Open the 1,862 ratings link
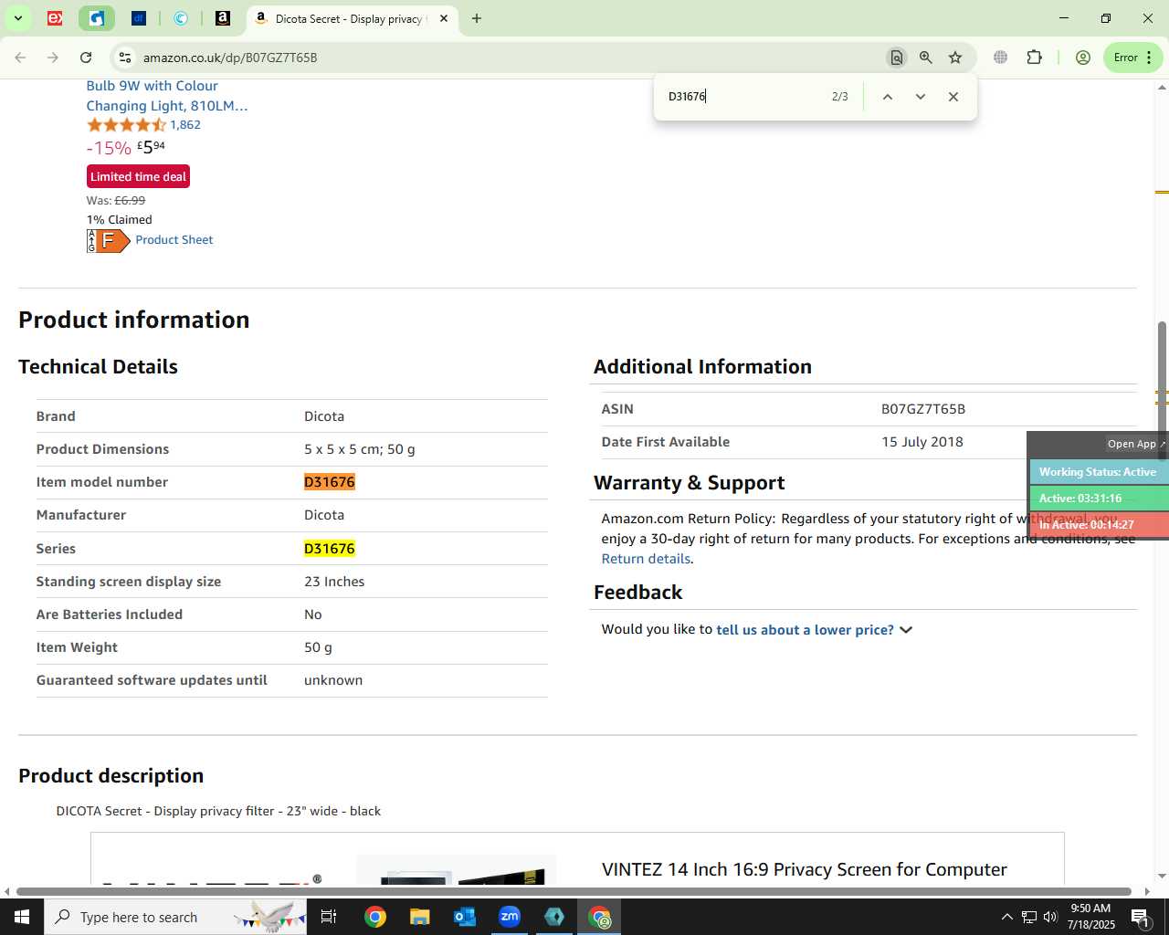 [185, 125]
